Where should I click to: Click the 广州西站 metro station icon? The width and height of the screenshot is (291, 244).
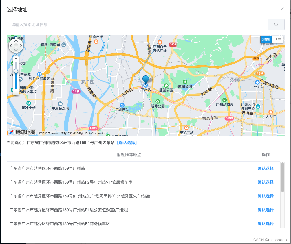coord(122,105)
